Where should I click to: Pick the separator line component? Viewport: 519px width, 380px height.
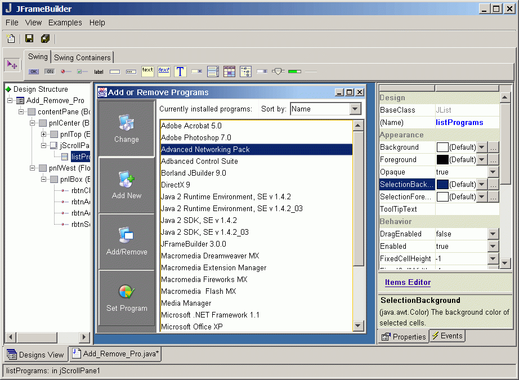tap(311, 71)
